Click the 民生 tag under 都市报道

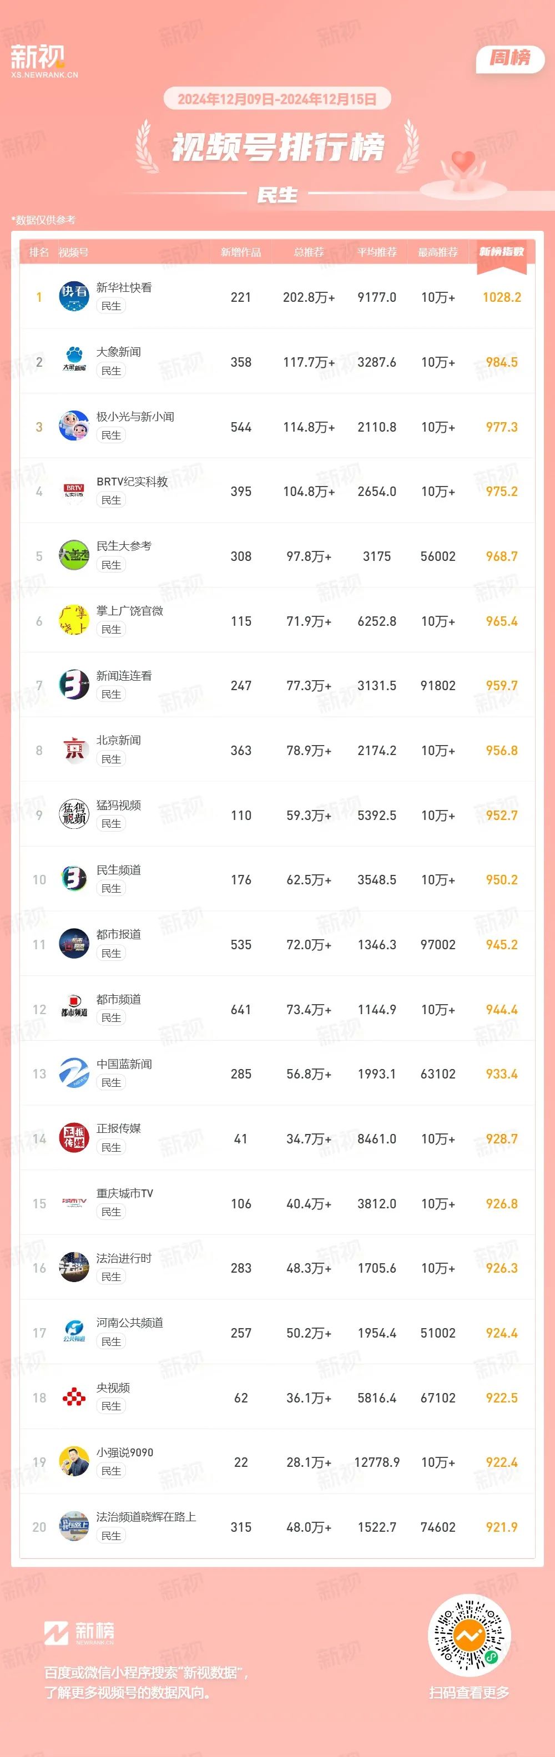[111, 954]
